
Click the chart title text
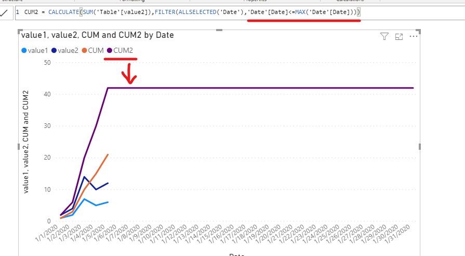[x=97, y=35]
